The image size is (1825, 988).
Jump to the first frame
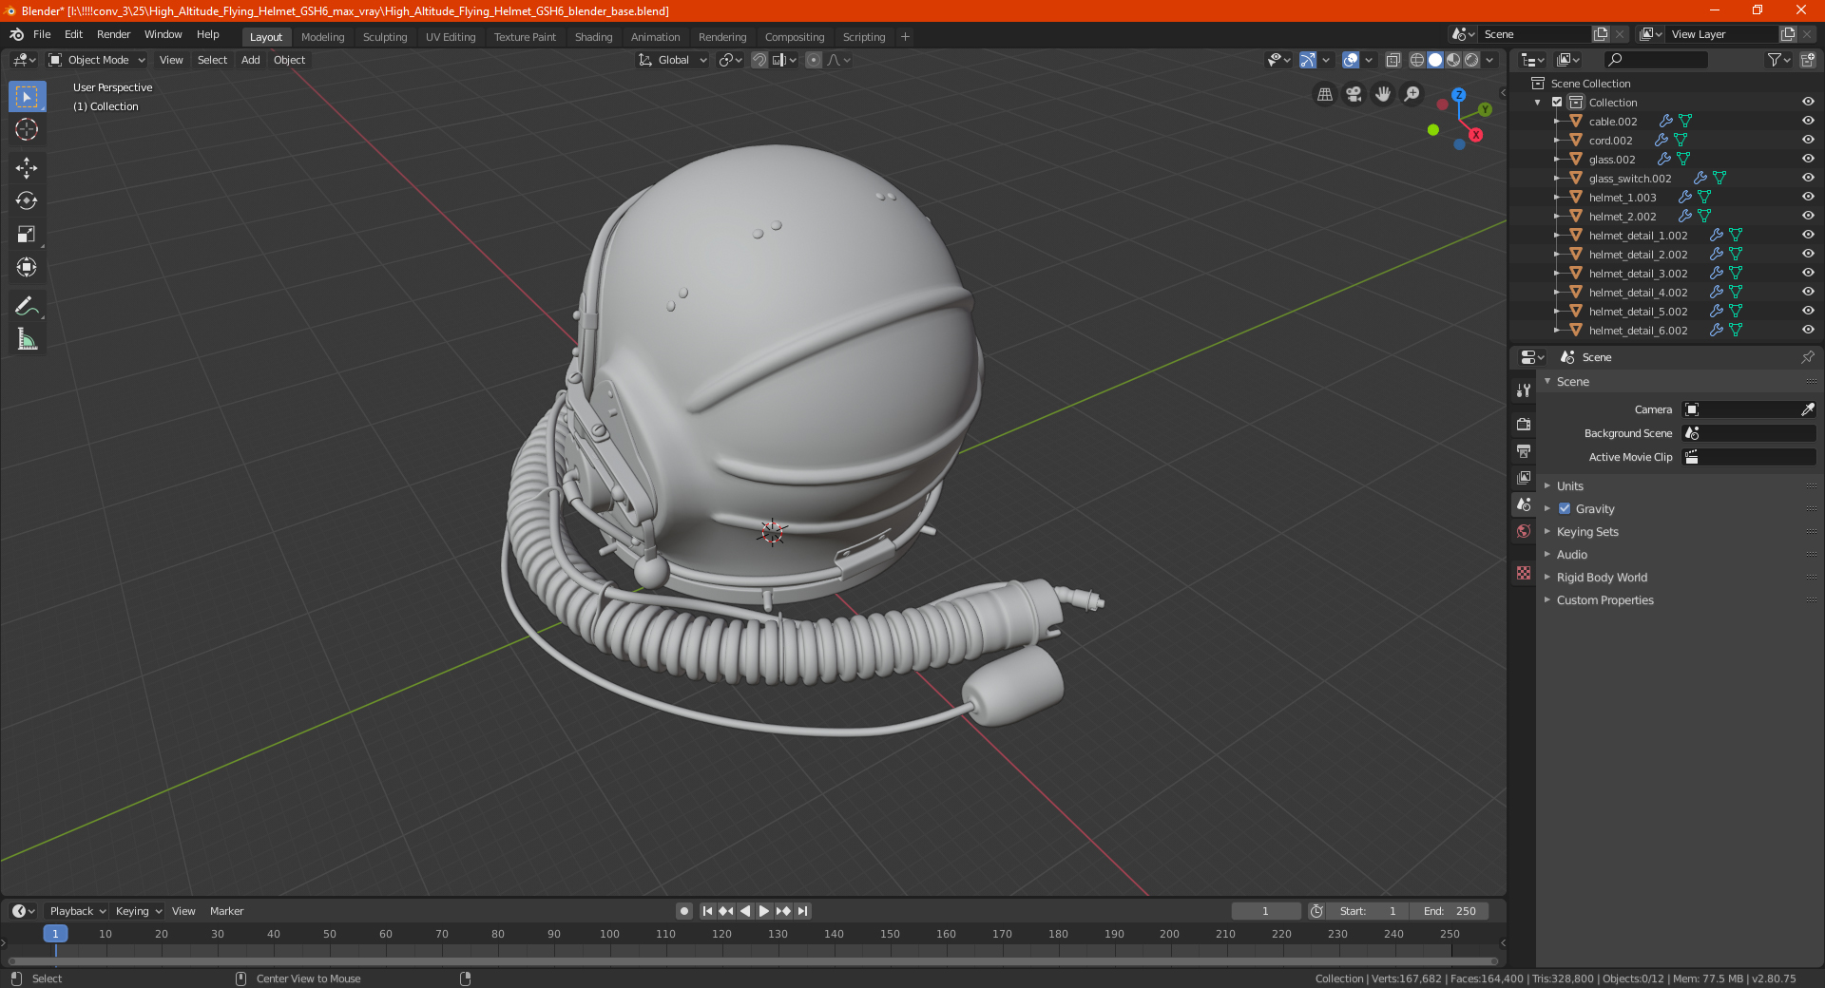pos(707,911)
